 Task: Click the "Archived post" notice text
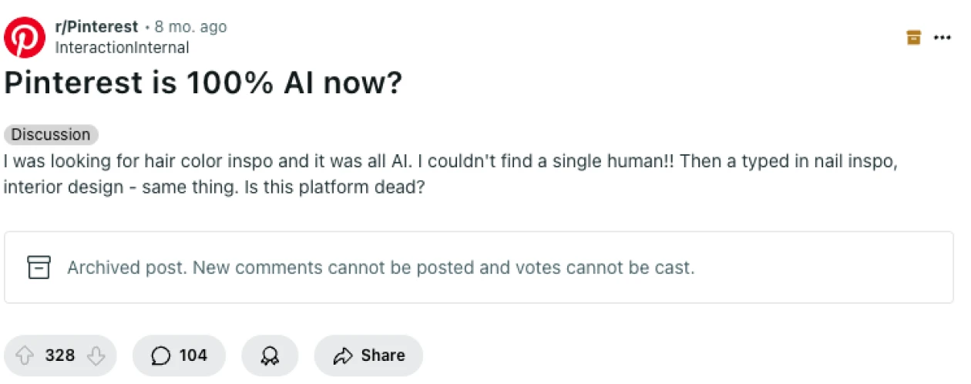381,268
